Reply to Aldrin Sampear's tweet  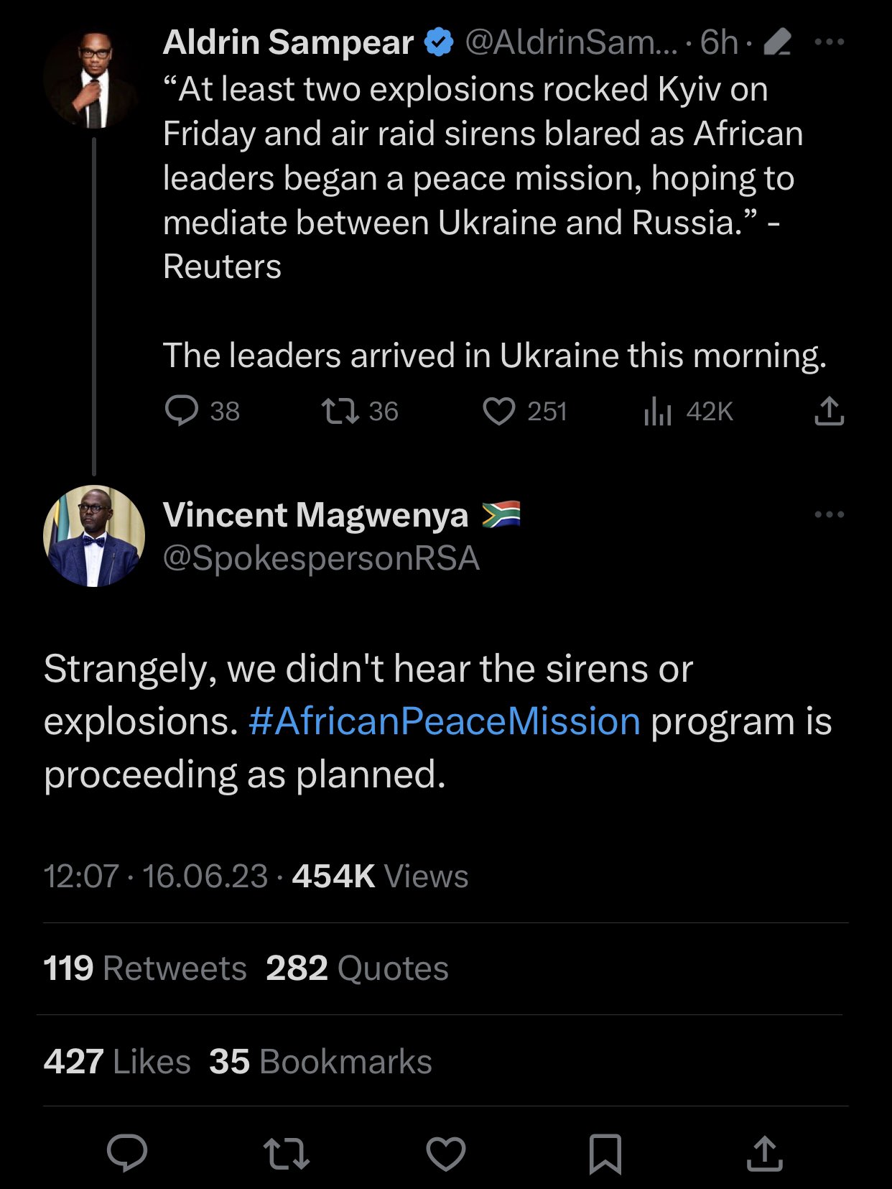point(182,411)
